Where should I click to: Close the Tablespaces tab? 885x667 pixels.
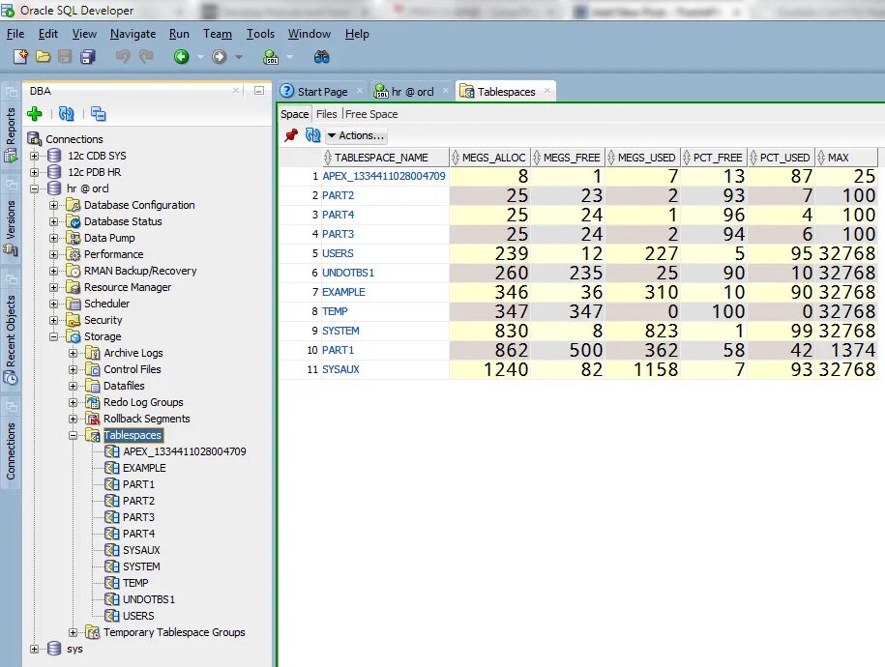[x=546, y=90]
